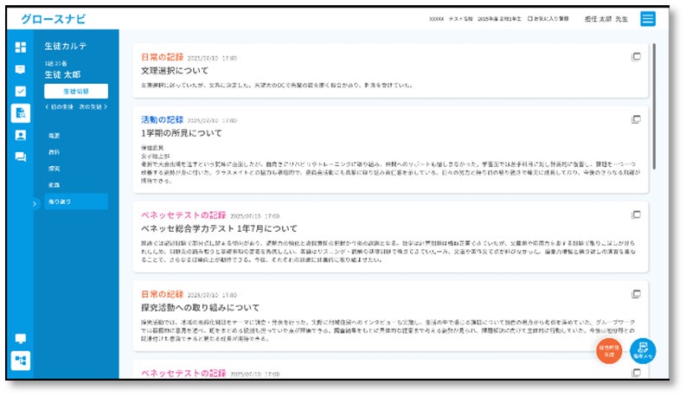Screen dimensions: 686x397
Task: Select the 探究 menu item
Action: [54, 169]
